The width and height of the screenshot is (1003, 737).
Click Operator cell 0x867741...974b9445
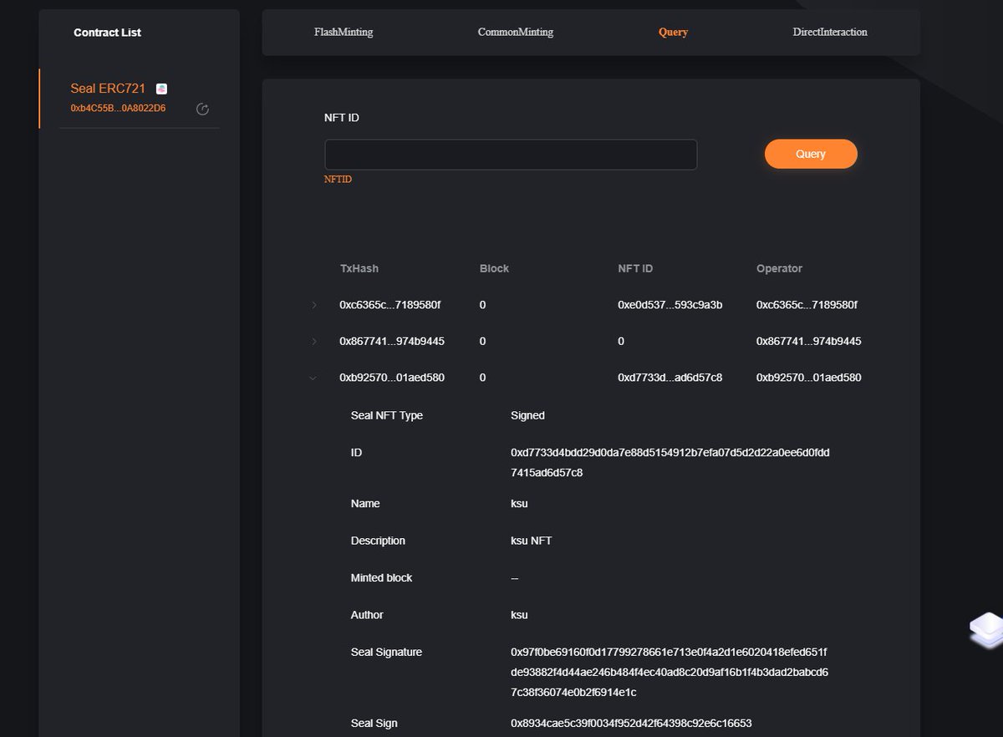click(809, 342)
